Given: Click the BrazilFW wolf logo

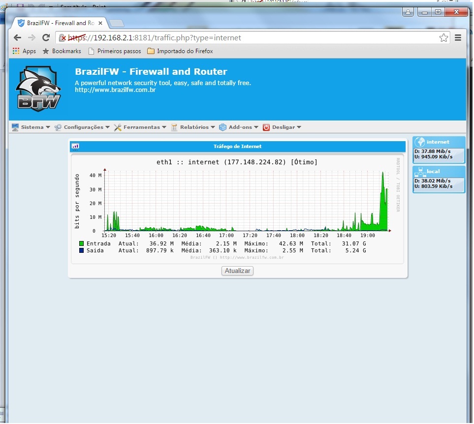Looking at the screenshot, I should tap(38, 89).
